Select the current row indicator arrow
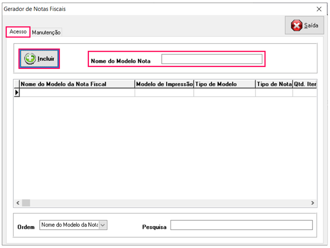Viewport: 330px width, 248px height. point(17,93)
